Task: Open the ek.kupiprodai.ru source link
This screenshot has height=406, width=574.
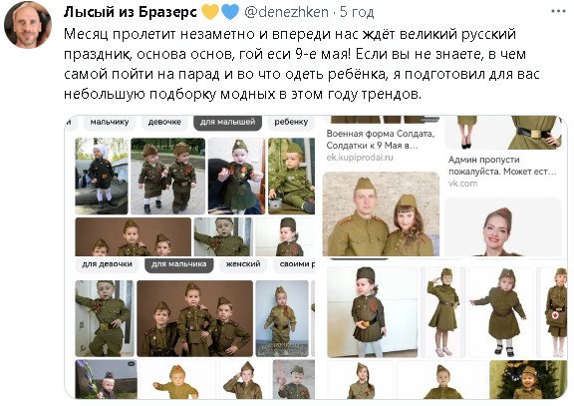Action: click(x=360, y=158)
